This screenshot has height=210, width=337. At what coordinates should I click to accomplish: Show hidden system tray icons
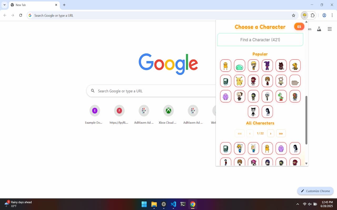298,204
